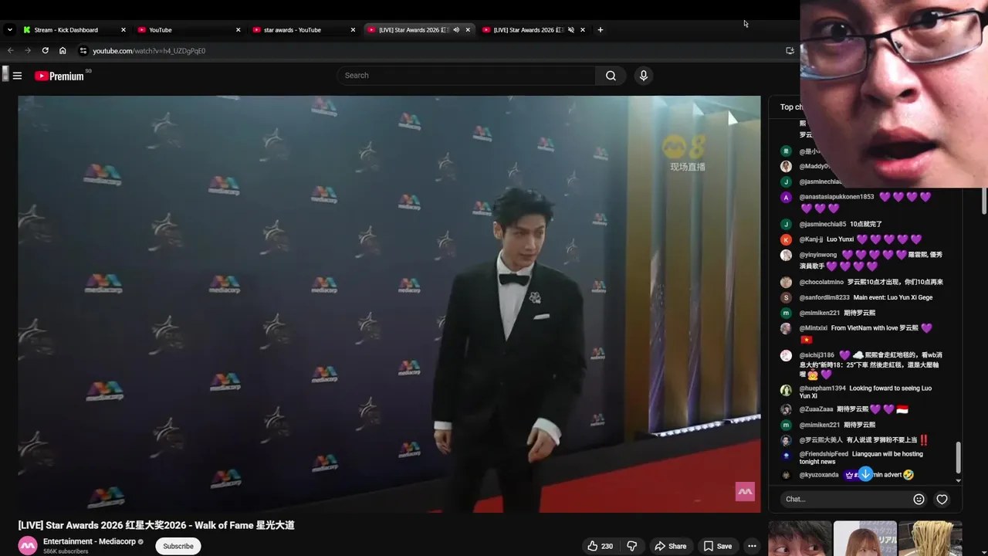Click the page vertical scrollbar
This screenshot has width=988, height=556.
pos(984,199)
